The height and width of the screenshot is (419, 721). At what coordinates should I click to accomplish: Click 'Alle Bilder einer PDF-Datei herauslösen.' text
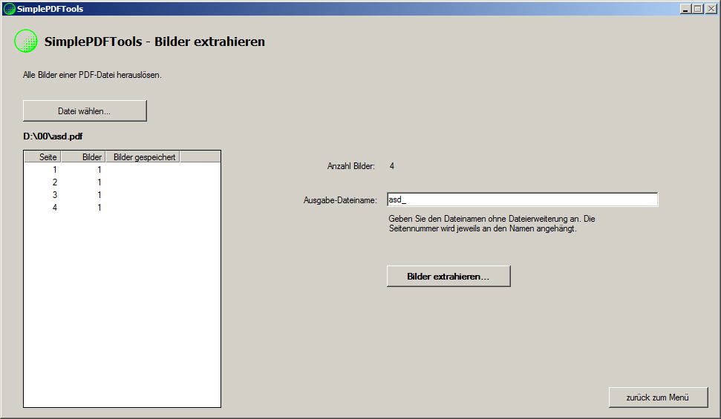(x=92, y=75)
